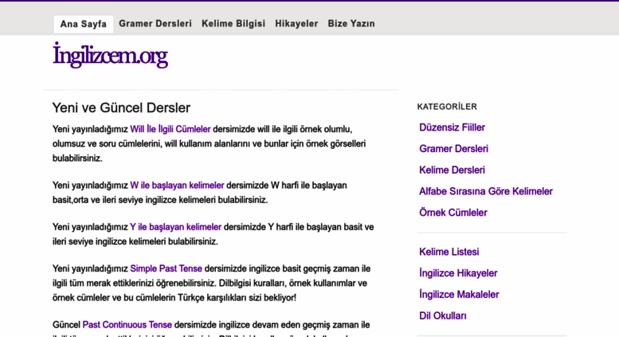
Task: Visit the Simple Past Tense lesson link
Action: click(166, 269)
